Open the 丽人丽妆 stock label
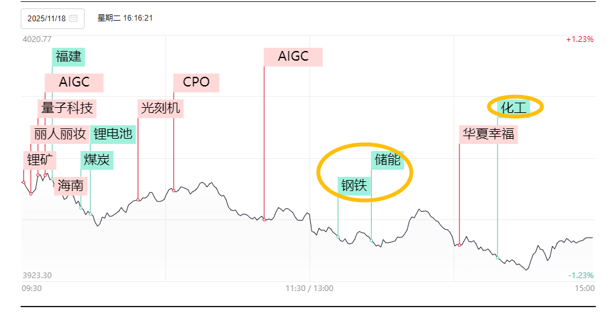 [x=59, y=134]
